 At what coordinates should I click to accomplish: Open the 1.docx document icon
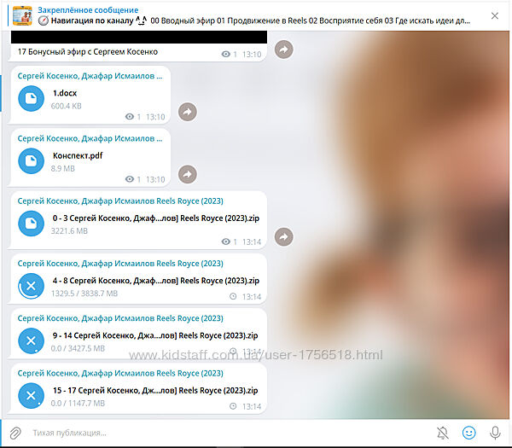pos(32,98)
